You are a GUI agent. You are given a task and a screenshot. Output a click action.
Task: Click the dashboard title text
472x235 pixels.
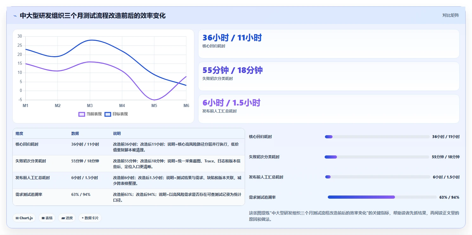point(93,15)
